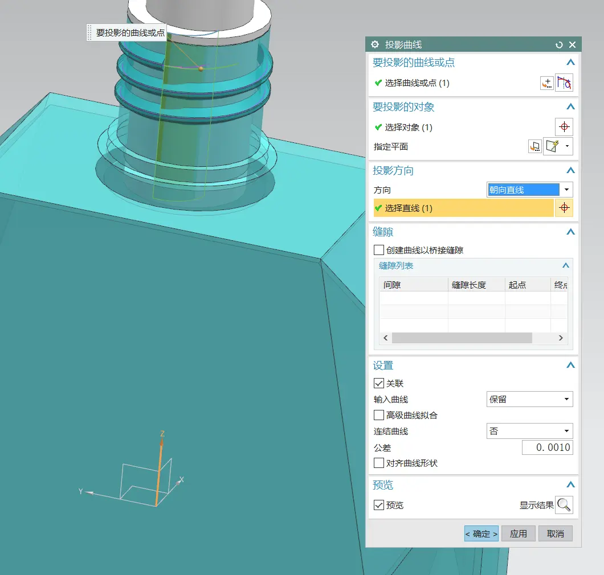Image resolution: width=604 pixels, height=575 pixels.
Task: Click the 缝隙长度 column header
Action: [476, 285]
